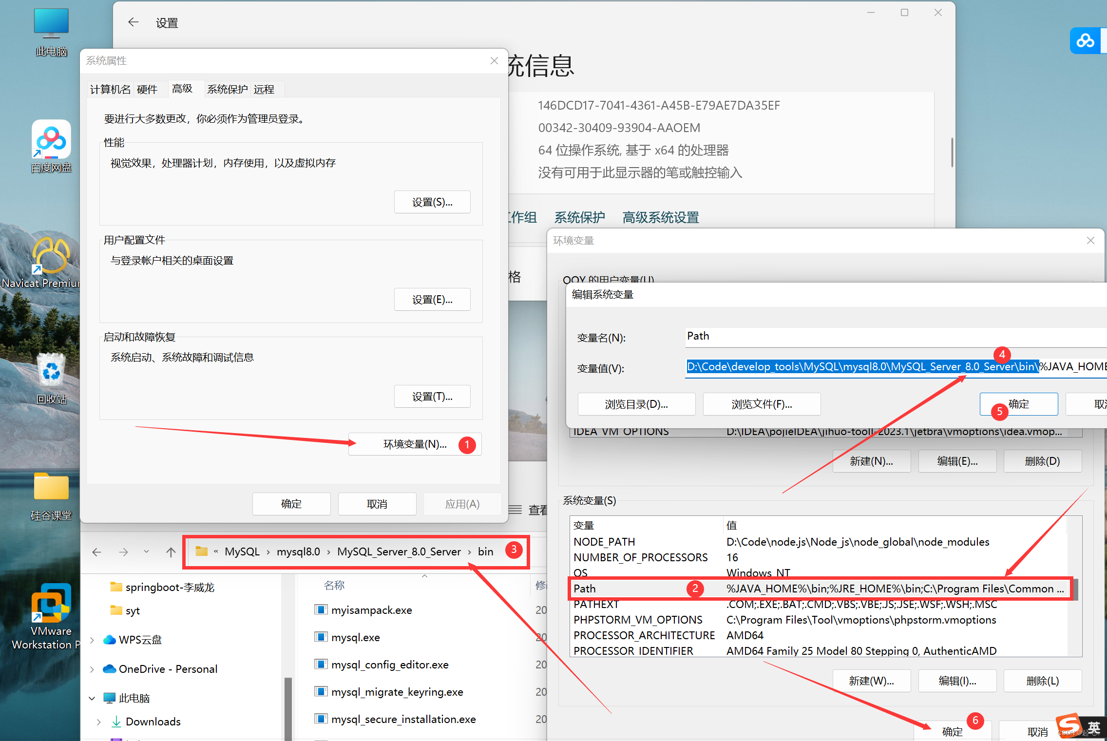Switch to the 计算机名 tab

tap(110, 90)
